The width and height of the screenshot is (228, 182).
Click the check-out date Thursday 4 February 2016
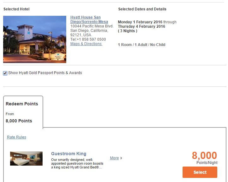click(141, 26)
